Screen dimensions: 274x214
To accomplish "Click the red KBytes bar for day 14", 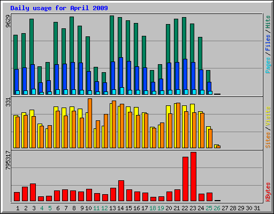I will click(121, 191).
